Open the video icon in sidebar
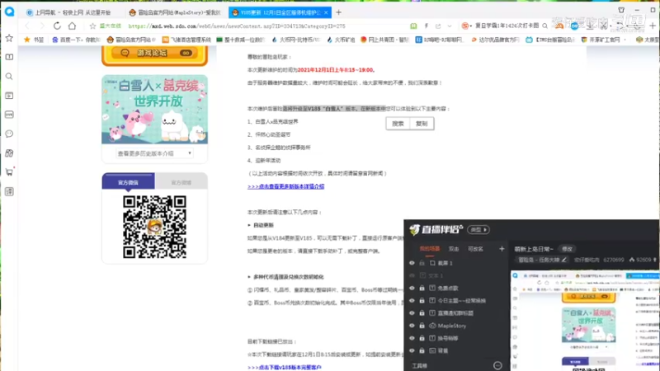 [x=9, y=96]
